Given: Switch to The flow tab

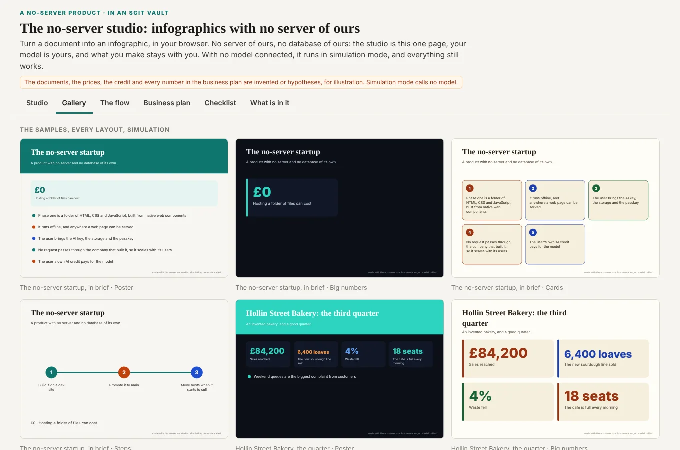Looking at the screenshot, I should point(115,103).
